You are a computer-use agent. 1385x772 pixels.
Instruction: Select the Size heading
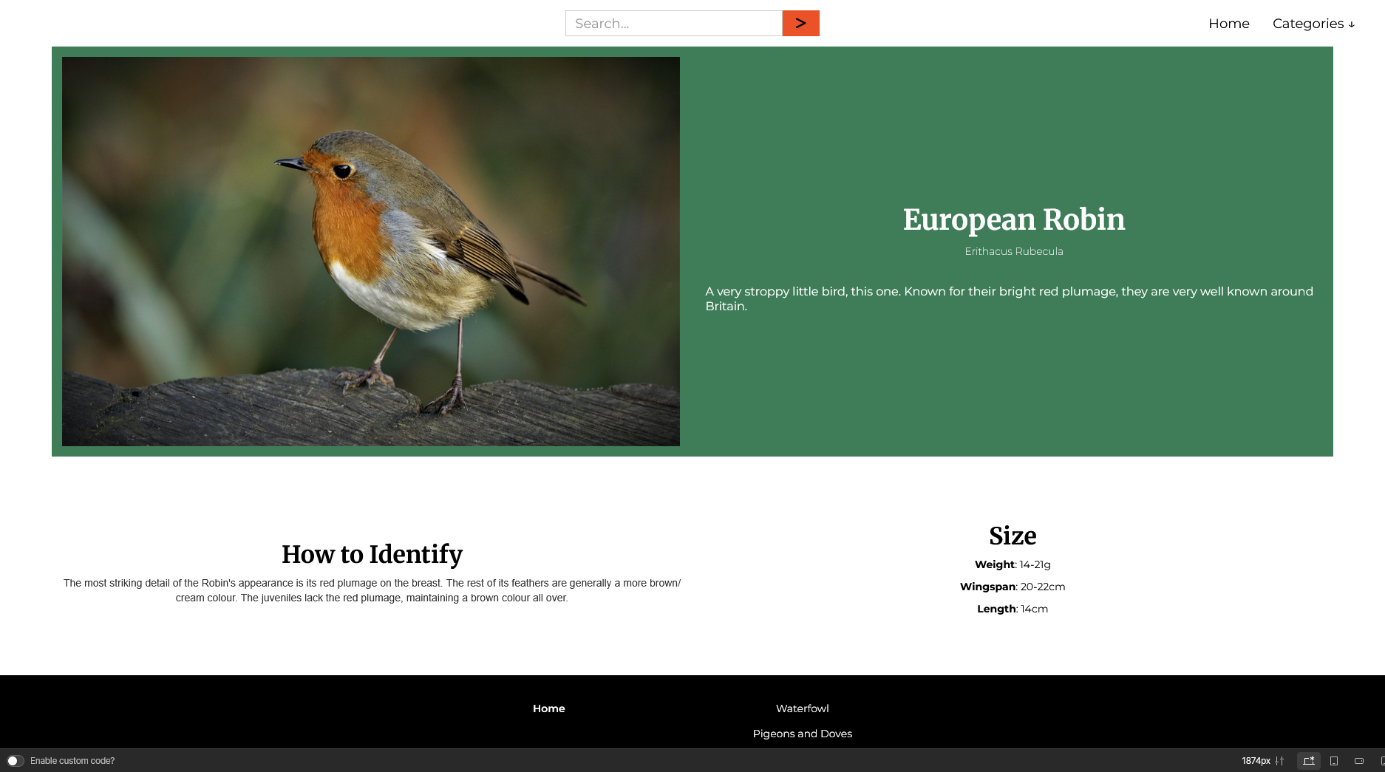(1013, 536)
